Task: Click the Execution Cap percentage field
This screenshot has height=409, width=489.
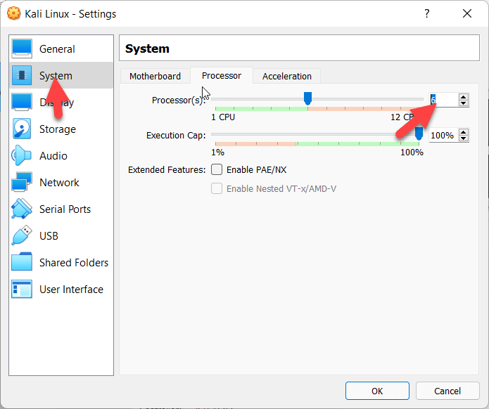Action: tap(441, 135)
